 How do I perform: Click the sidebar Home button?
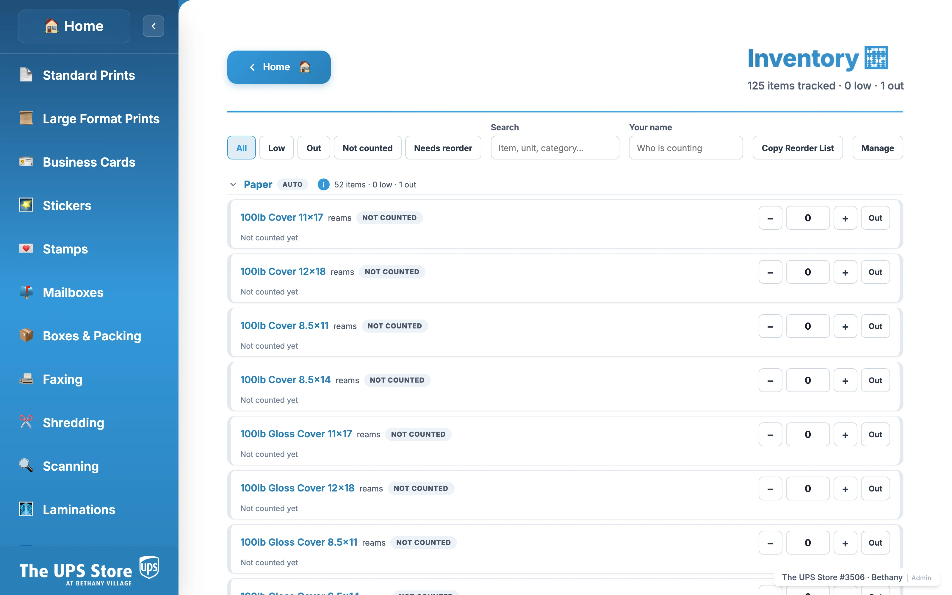74,26
